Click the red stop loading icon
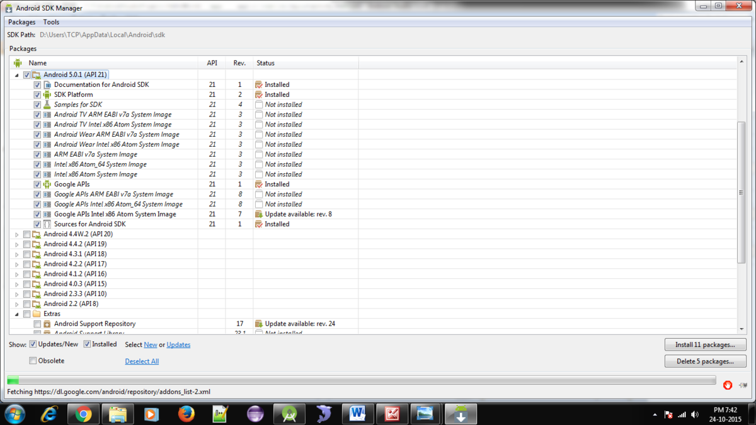 tap(728, 385)
